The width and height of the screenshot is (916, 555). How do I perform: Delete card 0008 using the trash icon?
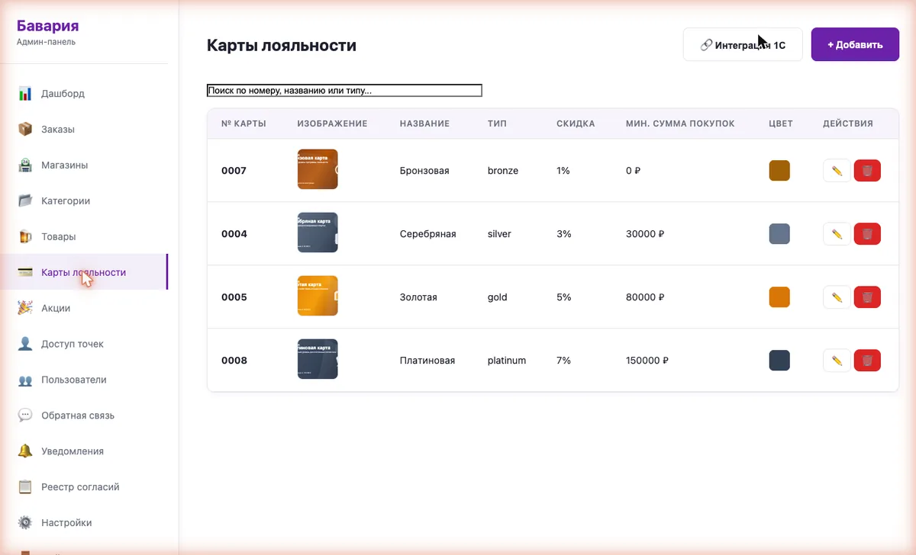[867, 361]
